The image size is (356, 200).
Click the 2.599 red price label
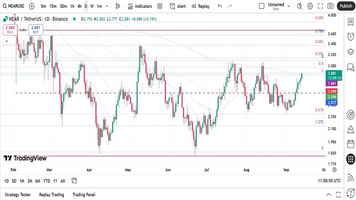332,91
